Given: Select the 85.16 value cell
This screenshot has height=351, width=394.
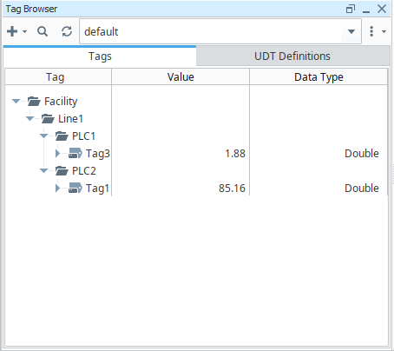Looking at the screenshot, I should pos(181,189).
